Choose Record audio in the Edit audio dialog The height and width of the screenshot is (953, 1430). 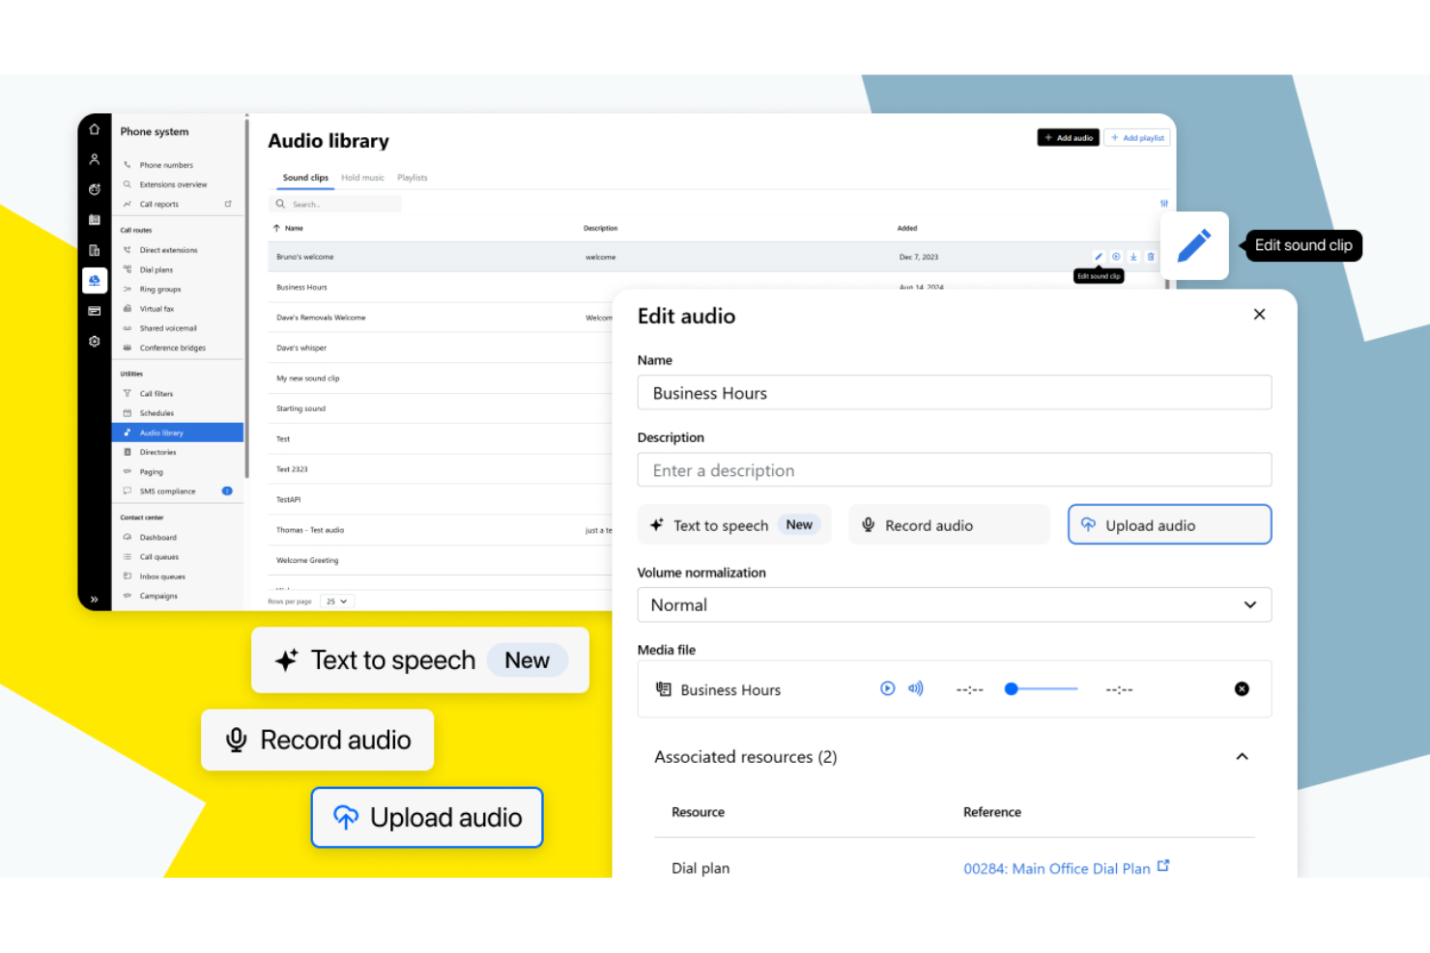[949, 524]
